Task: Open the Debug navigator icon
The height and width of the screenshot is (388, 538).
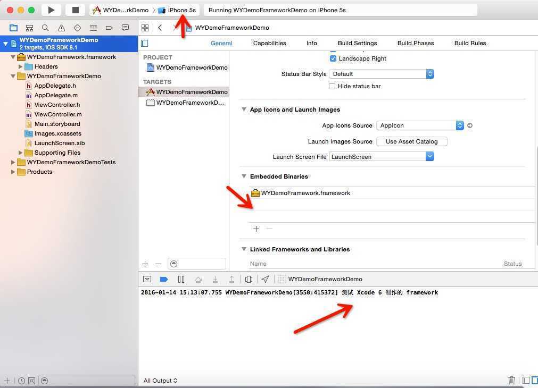Action: click(93, 28)
